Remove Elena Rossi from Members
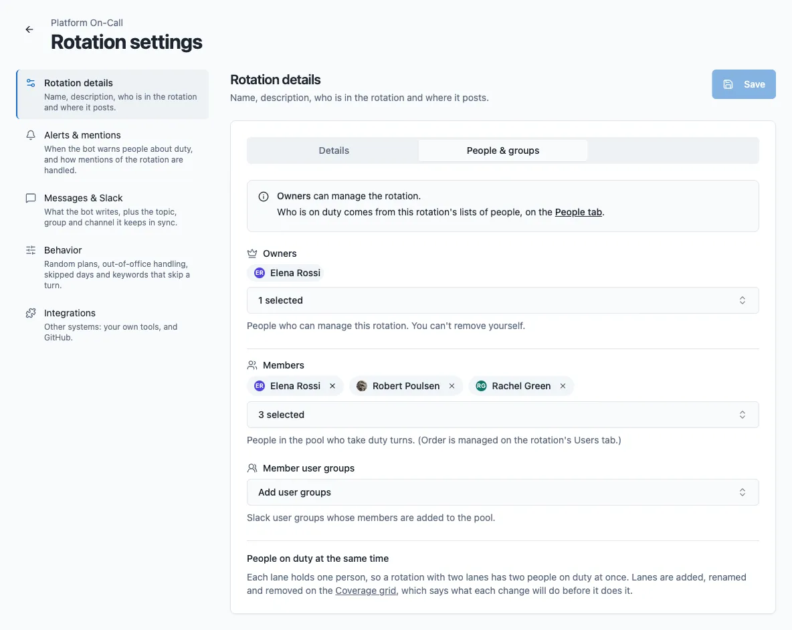Viewport: 792px width, 630px height. click(x=332, y=386)
